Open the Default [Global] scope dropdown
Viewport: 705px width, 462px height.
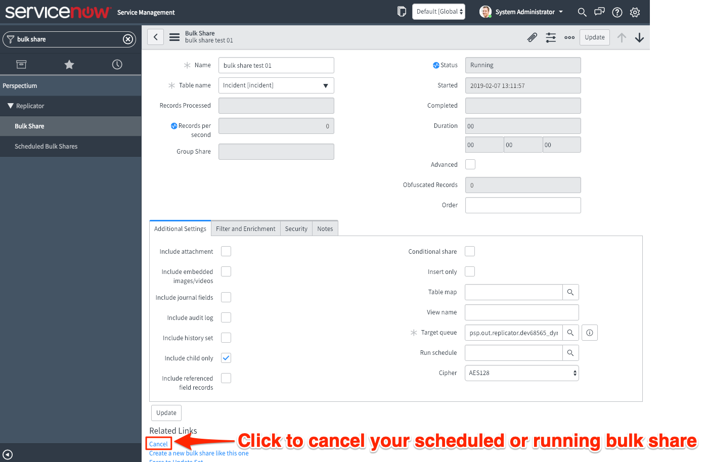(439, 12)
